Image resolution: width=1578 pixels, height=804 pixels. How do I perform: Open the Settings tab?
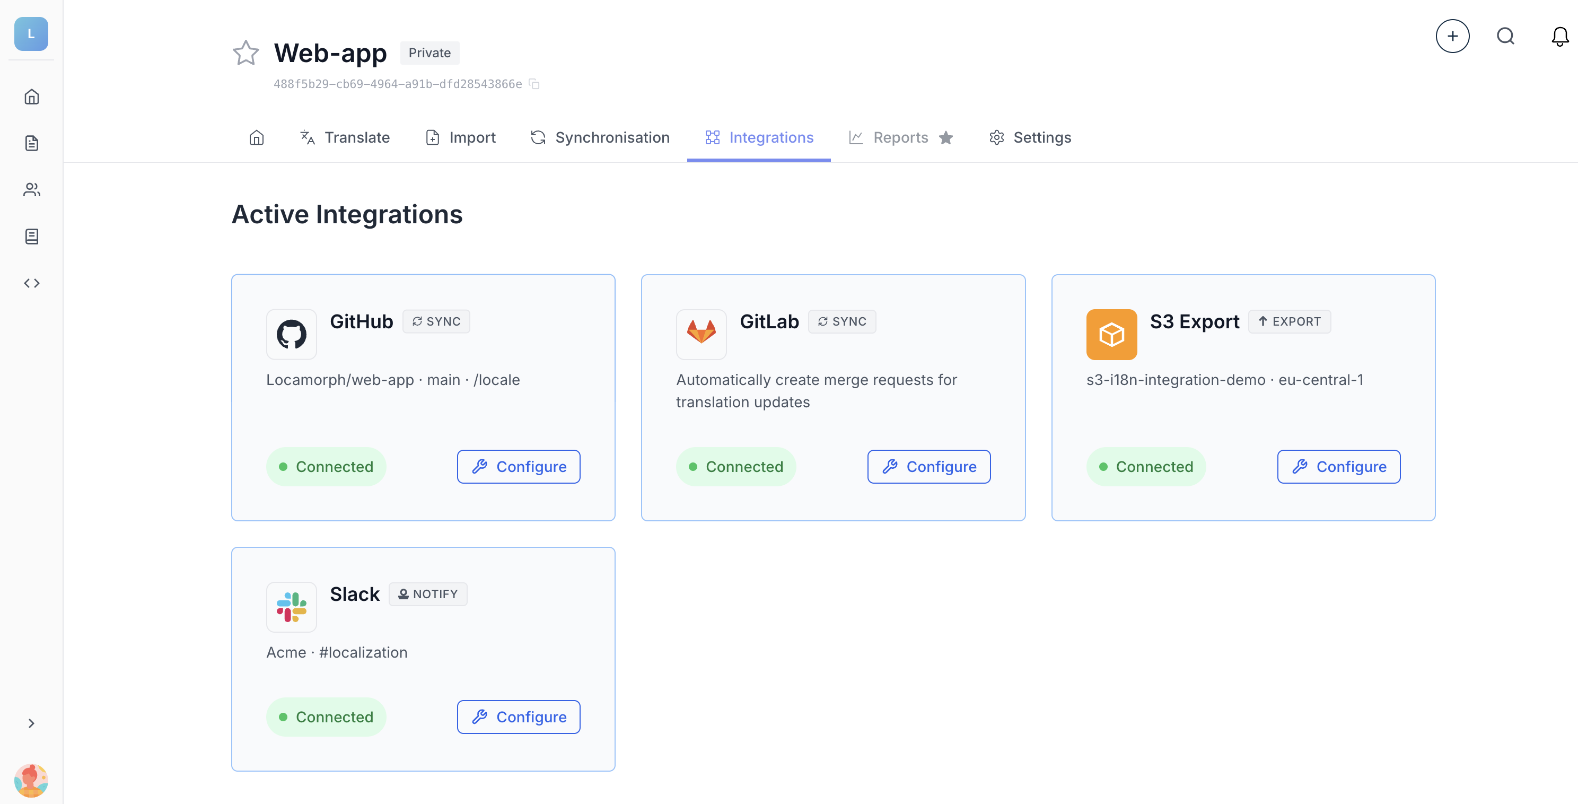(x=1030, y=137)
